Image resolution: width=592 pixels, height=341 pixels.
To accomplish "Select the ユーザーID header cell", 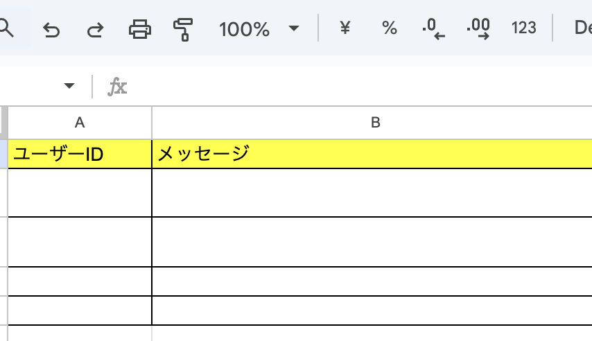I will coord(80,154).
